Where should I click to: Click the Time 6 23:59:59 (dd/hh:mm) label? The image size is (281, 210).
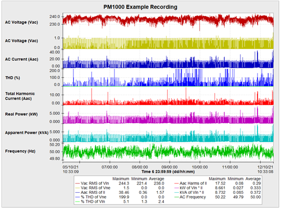[x=168, y=172]
